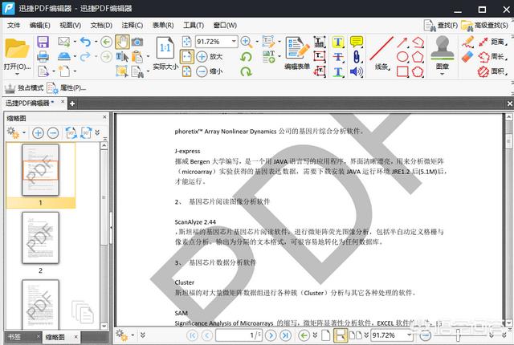Open the 视图(V) menu
This screenshot has width=514, height=345.
[70, 25]
